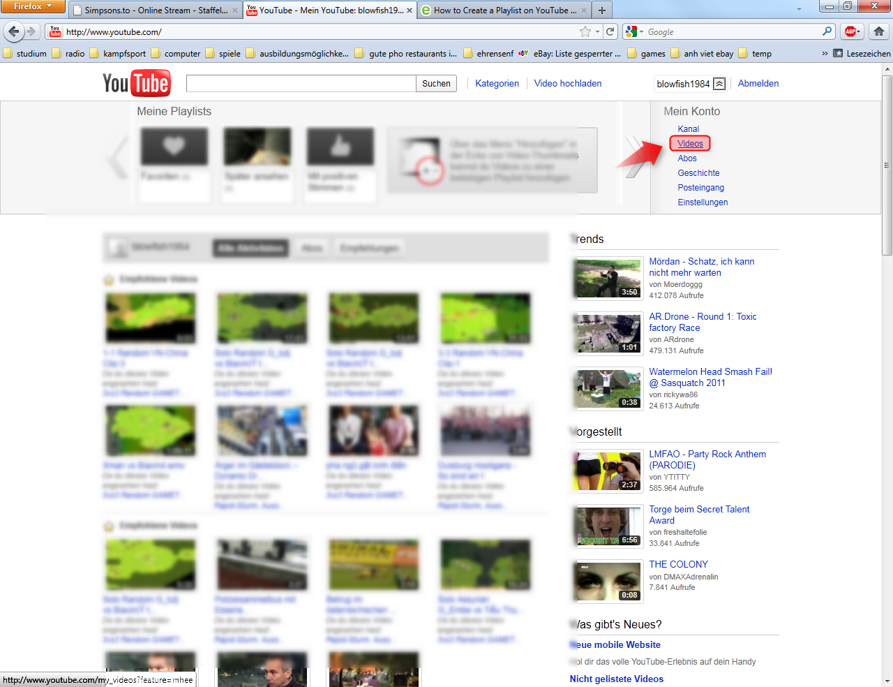Open the Firefox menu dropdown
The image size is (893, 687).
click(x=32, y=6)
